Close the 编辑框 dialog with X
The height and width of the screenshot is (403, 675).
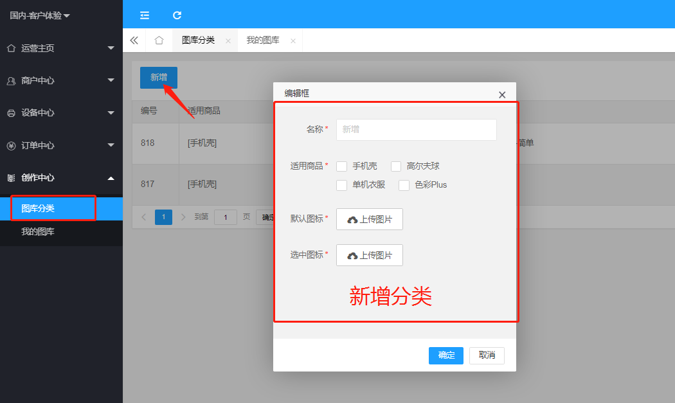[502, 94]
